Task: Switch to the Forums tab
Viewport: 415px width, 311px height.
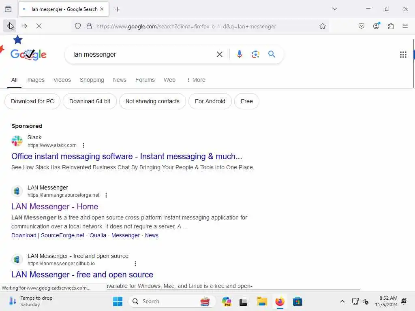Action: 145,80
